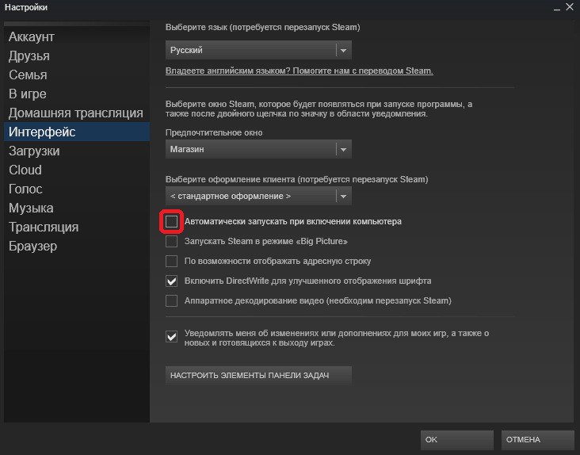
Task: Uncheck Уведомлять меня об изменениях для игр
Action: tap(171, 337)
